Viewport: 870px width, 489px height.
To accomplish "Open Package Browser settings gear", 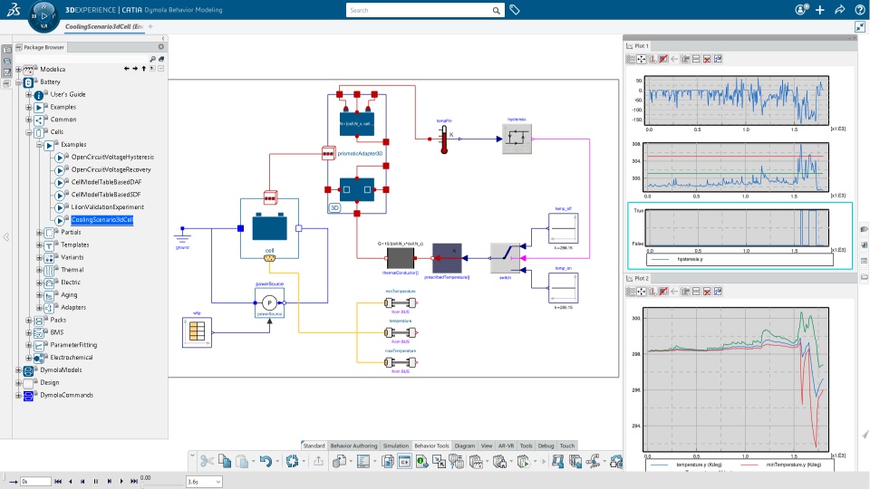I will tap(161, 47).
